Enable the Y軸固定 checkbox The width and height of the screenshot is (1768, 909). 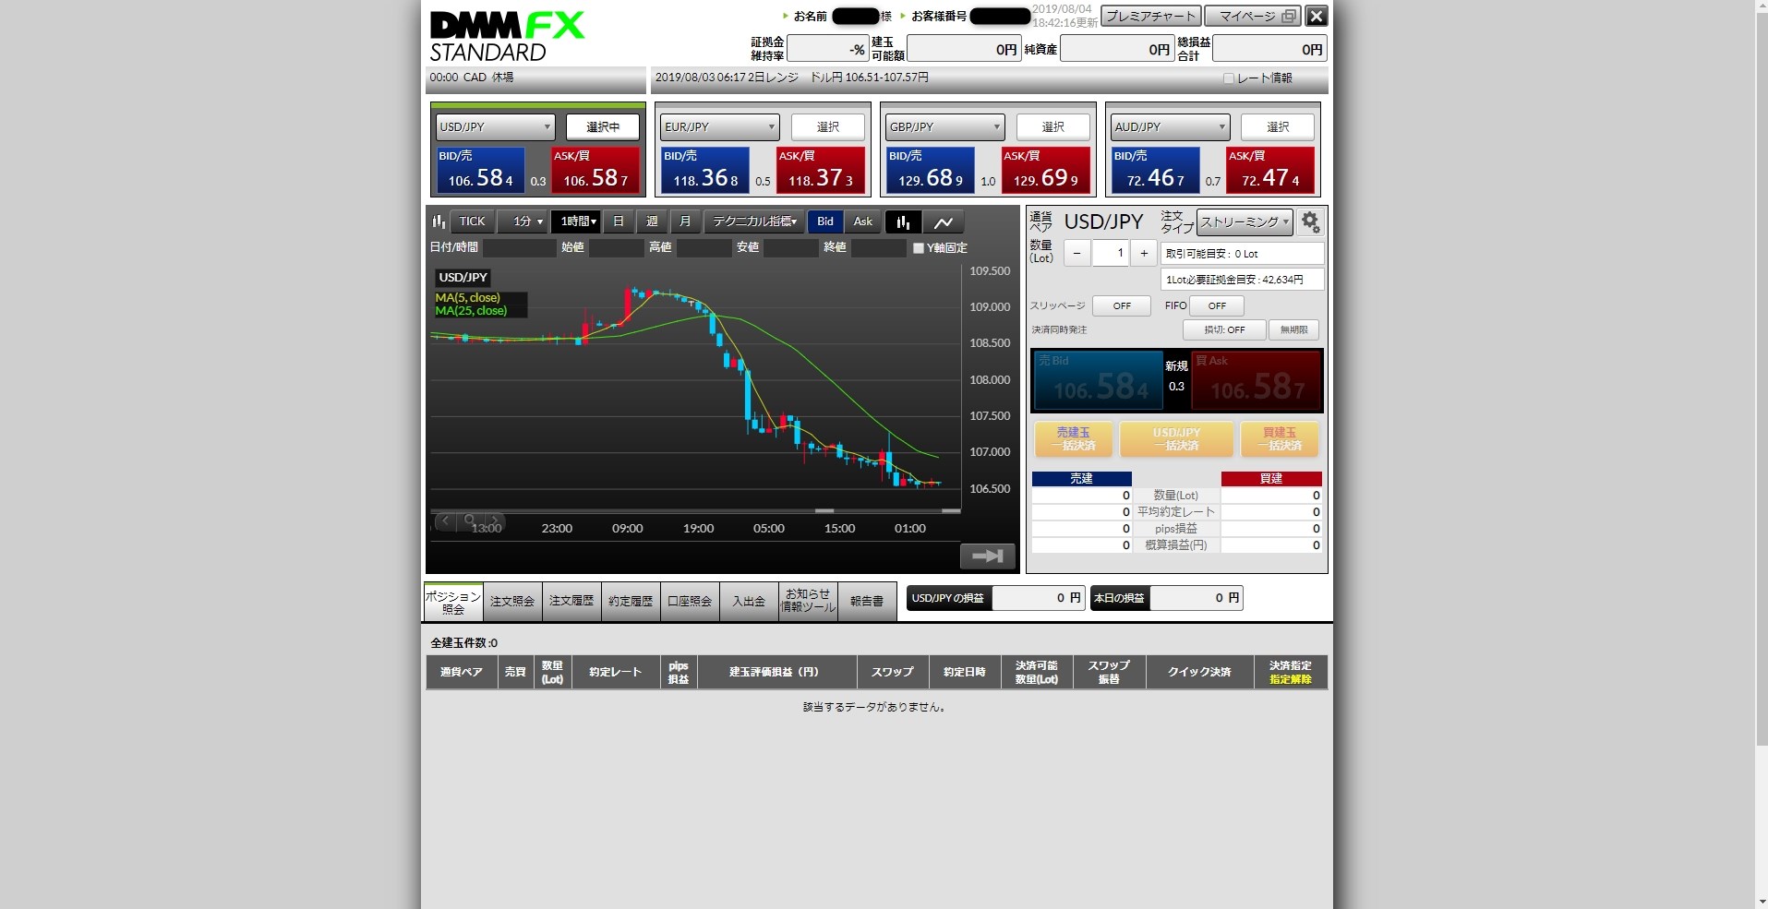[918, 248]
